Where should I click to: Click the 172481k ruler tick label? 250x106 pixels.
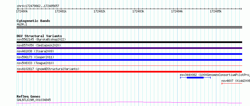tap(61, 11)
